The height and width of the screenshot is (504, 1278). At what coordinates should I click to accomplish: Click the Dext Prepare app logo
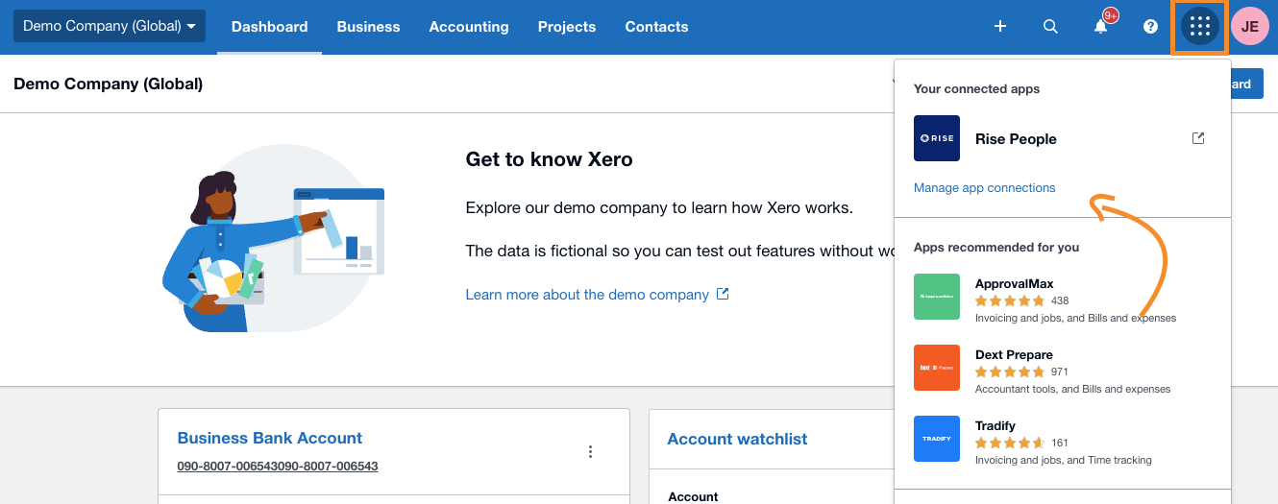click(937, 368)
